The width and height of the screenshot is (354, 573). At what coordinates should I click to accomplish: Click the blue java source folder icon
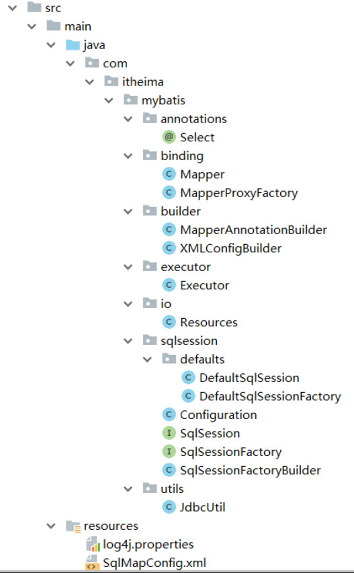click(73, 44)
